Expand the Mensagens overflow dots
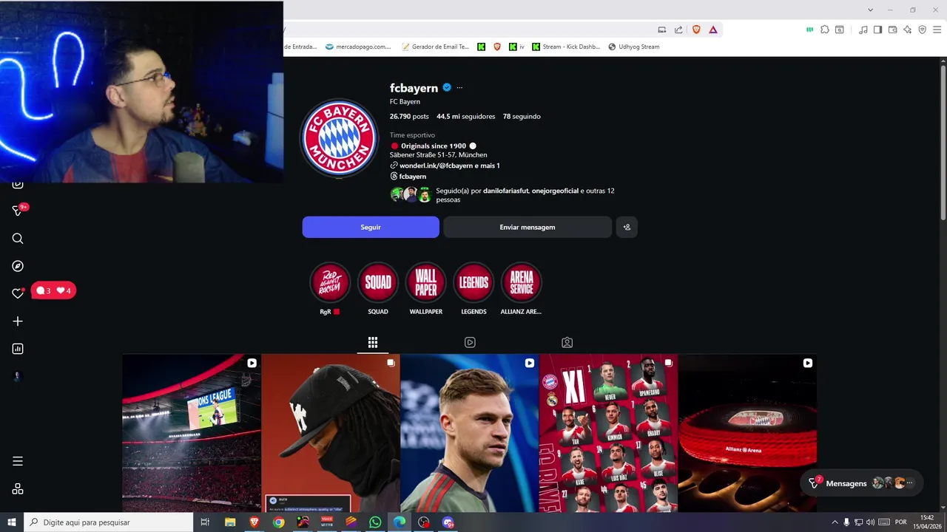Screen dimensions: 947x532 pos(909,483)
